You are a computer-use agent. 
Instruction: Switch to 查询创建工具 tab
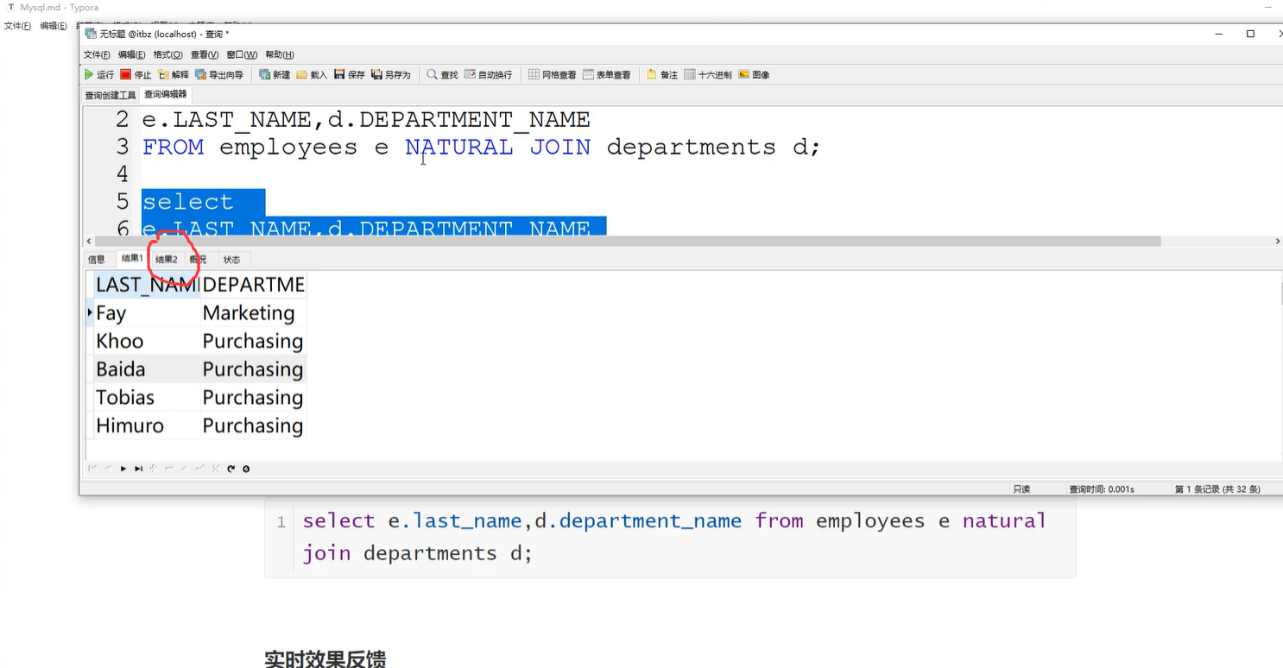[111, 95]
